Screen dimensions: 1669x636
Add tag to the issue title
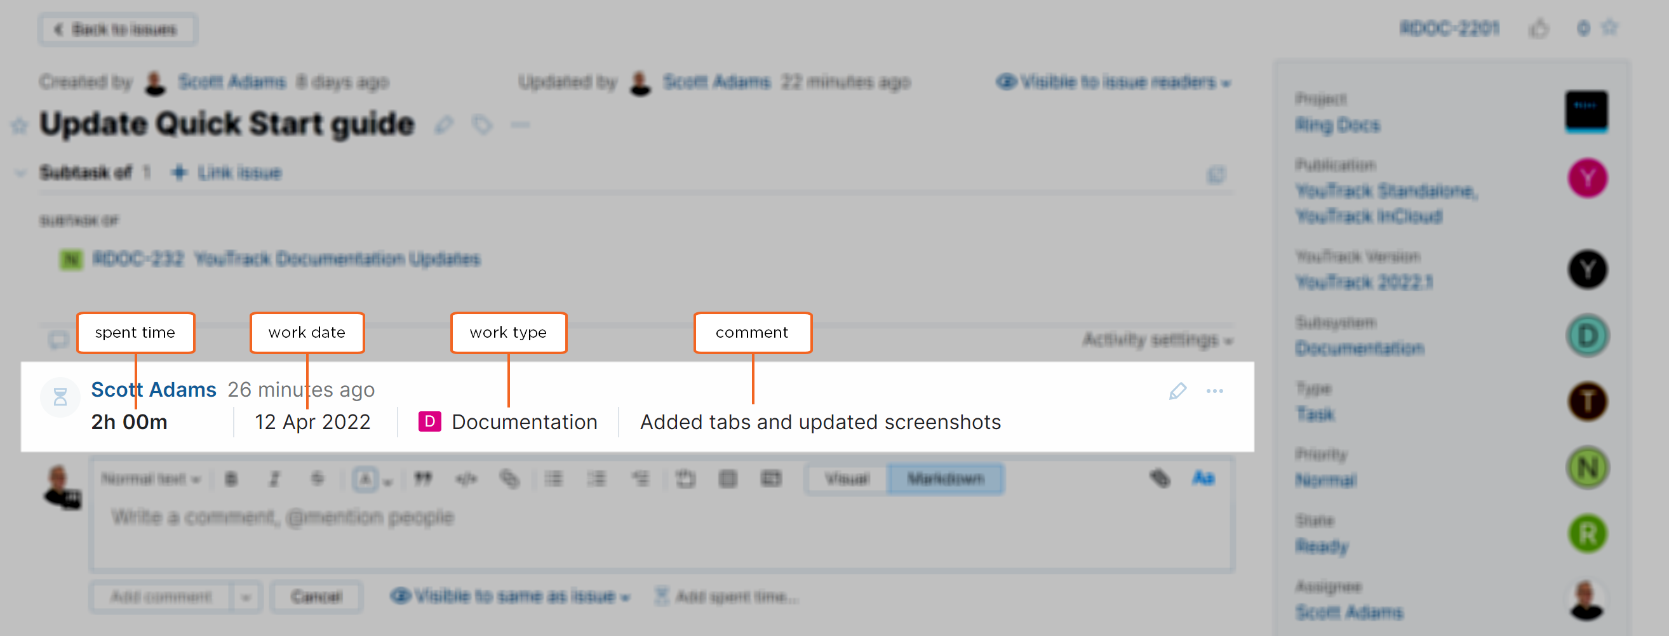point(482,124)
